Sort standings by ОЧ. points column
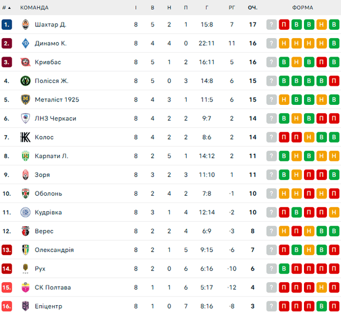Viewport: 341px width, 313px height. click(253, 8)
